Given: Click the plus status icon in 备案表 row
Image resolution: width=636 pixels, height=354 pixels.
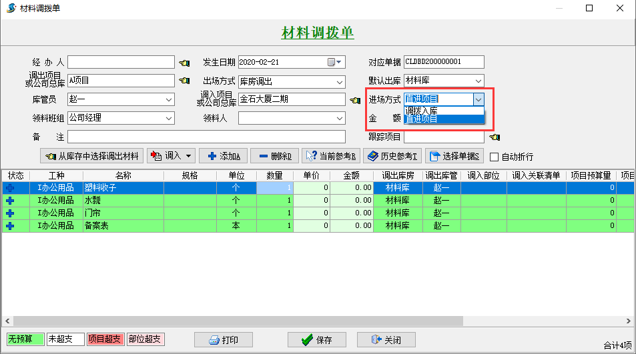Looking at the screenshot, I should coord(10,226).
